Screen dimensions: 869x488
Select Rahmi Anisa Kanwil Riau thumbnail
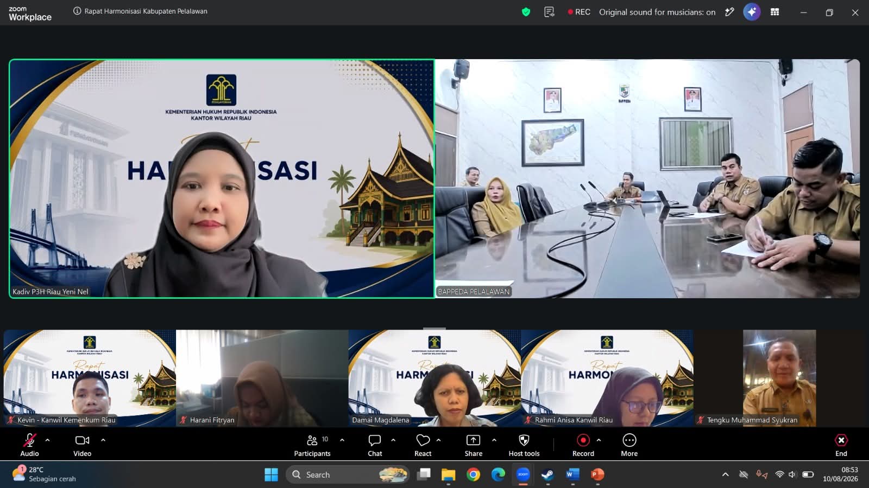607,378
